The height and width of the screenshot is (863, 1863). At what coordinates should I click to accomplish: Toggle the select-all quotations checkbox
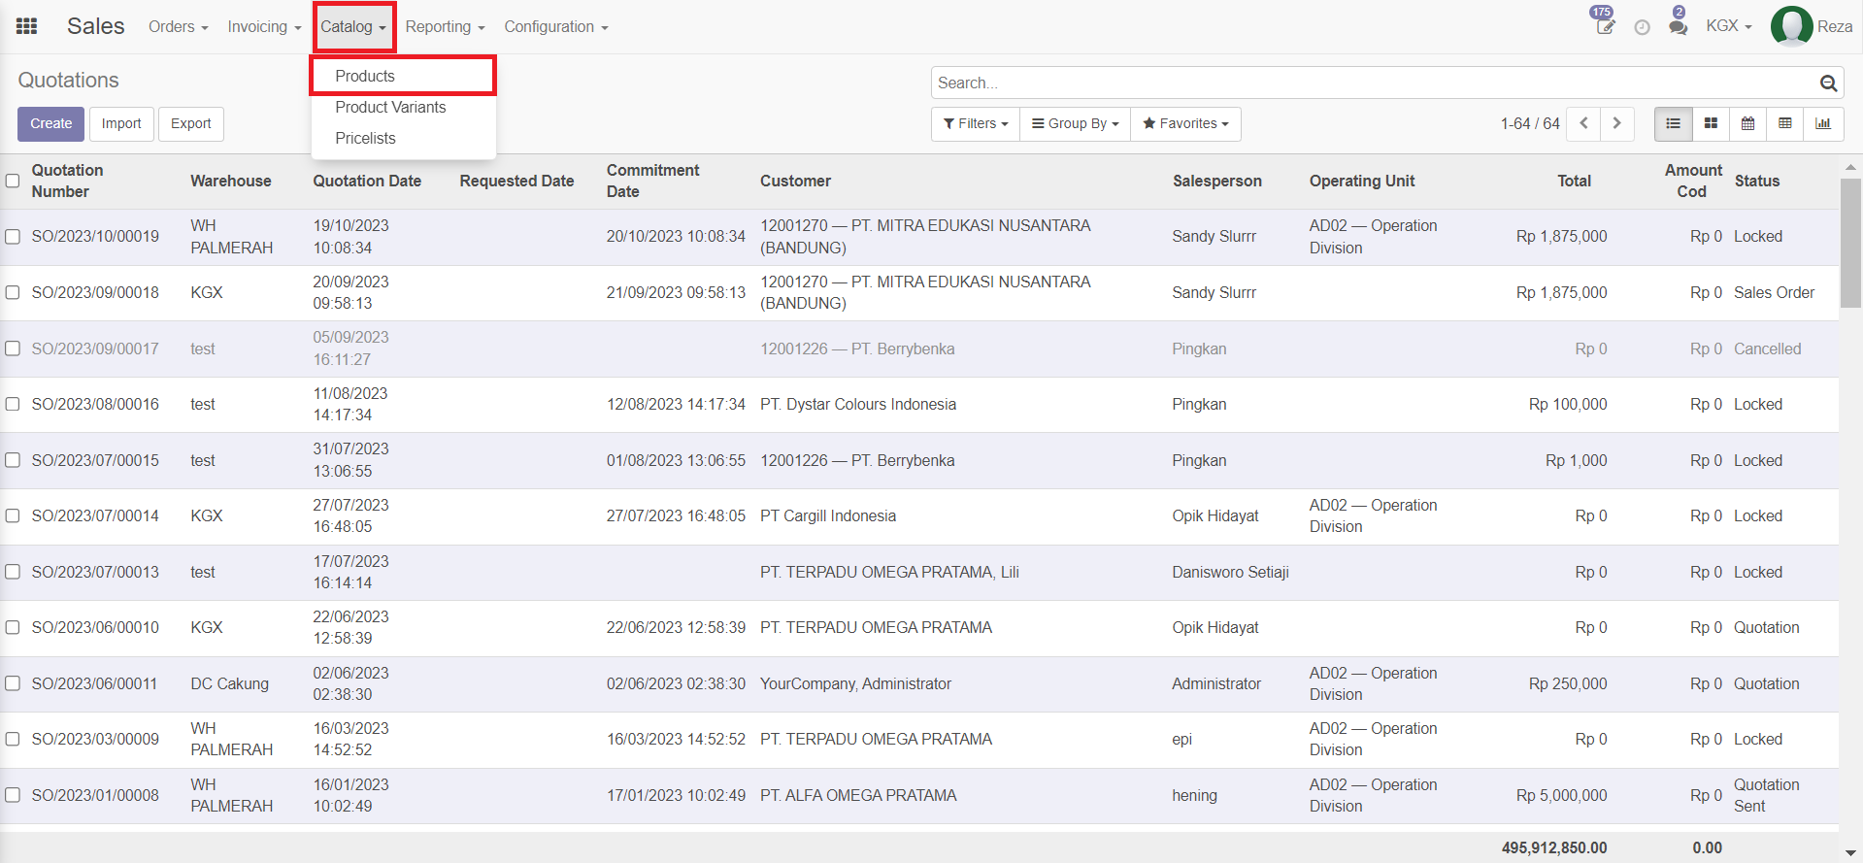click(x=13, y=181)
